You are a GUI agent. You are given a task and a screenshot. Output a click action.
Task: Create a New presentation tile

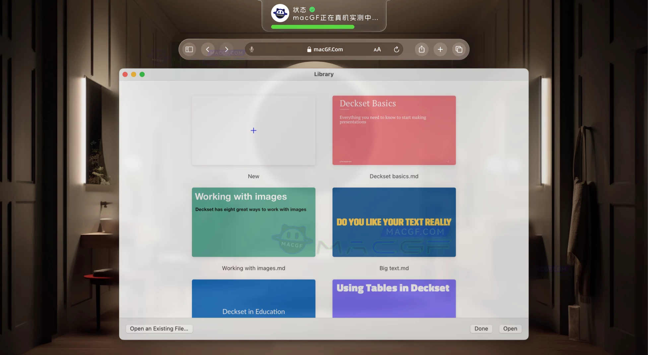click(253, 130)
